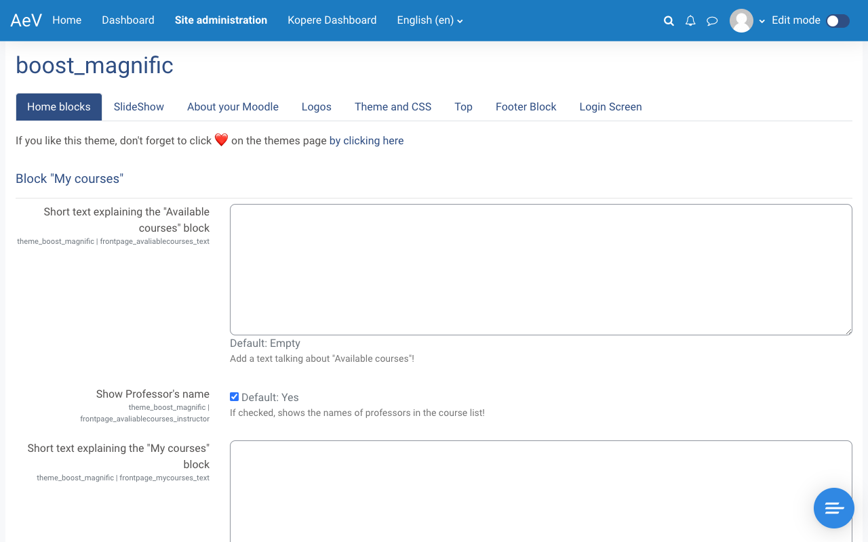Open the Theme and CSS tab
Image resolution: width=868 pixels, height=542 pixels.
point(393,107)
